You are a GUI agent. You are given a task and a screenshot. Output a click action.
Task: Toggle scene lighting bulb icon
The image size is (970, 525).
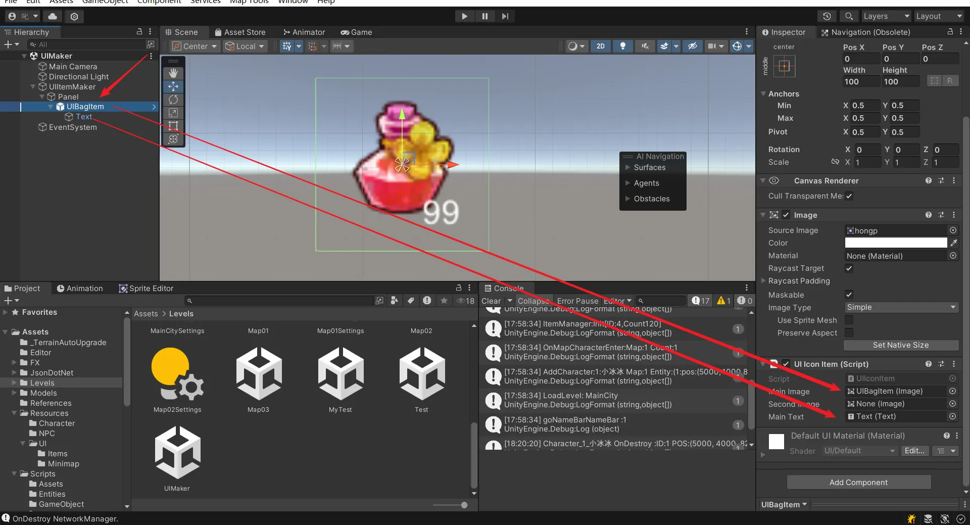pyautogui.click(x=623, y=46)
